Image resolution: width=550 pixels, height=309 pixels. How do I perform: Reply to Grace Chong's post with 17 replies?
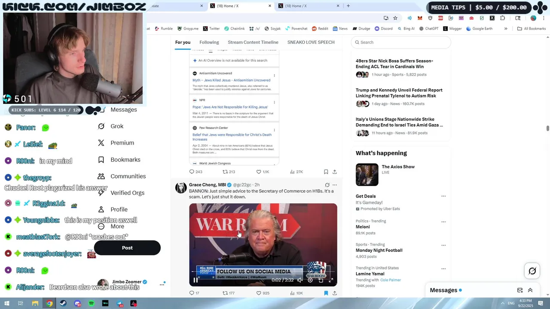coord(194,293)
